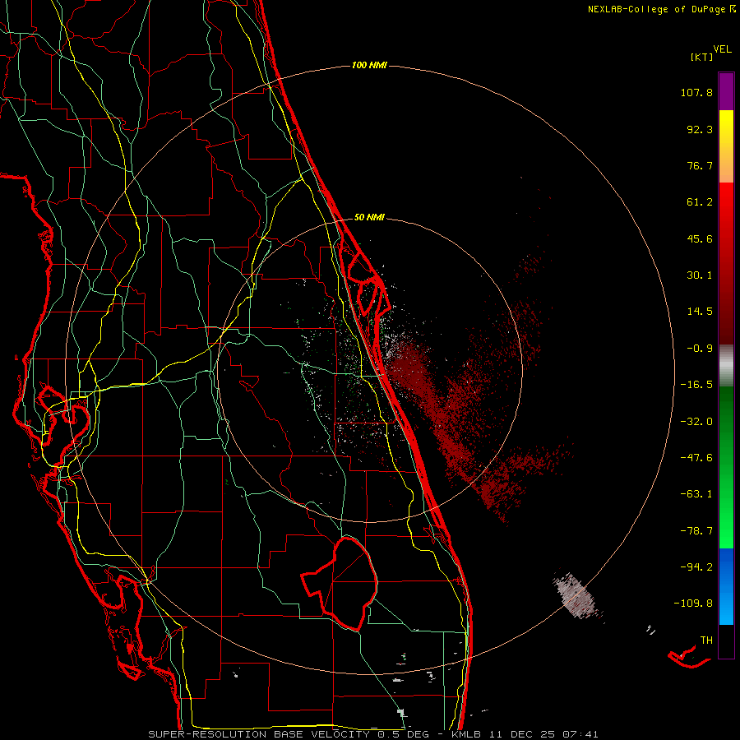Image resolution: width=740 pixels, height=740 pixels.
Task: Click the 61.2 scale value
Action: click(700, 202)
